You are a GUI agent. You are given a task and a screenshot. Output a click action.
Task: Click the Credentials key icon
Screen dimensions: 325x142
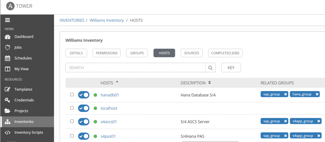(x=8, y=100)
